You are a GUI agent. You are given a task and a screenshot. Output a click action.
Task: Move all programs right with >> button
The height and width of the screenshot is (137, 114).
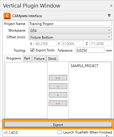pyautogui.click(x=58, y=78)
